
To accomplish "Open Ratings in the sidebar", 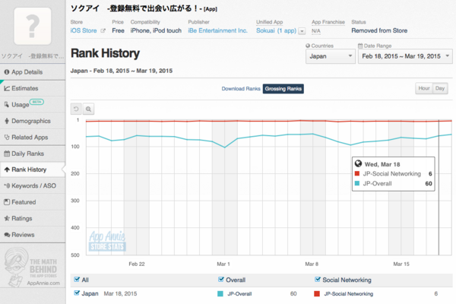I will [33, 218].
